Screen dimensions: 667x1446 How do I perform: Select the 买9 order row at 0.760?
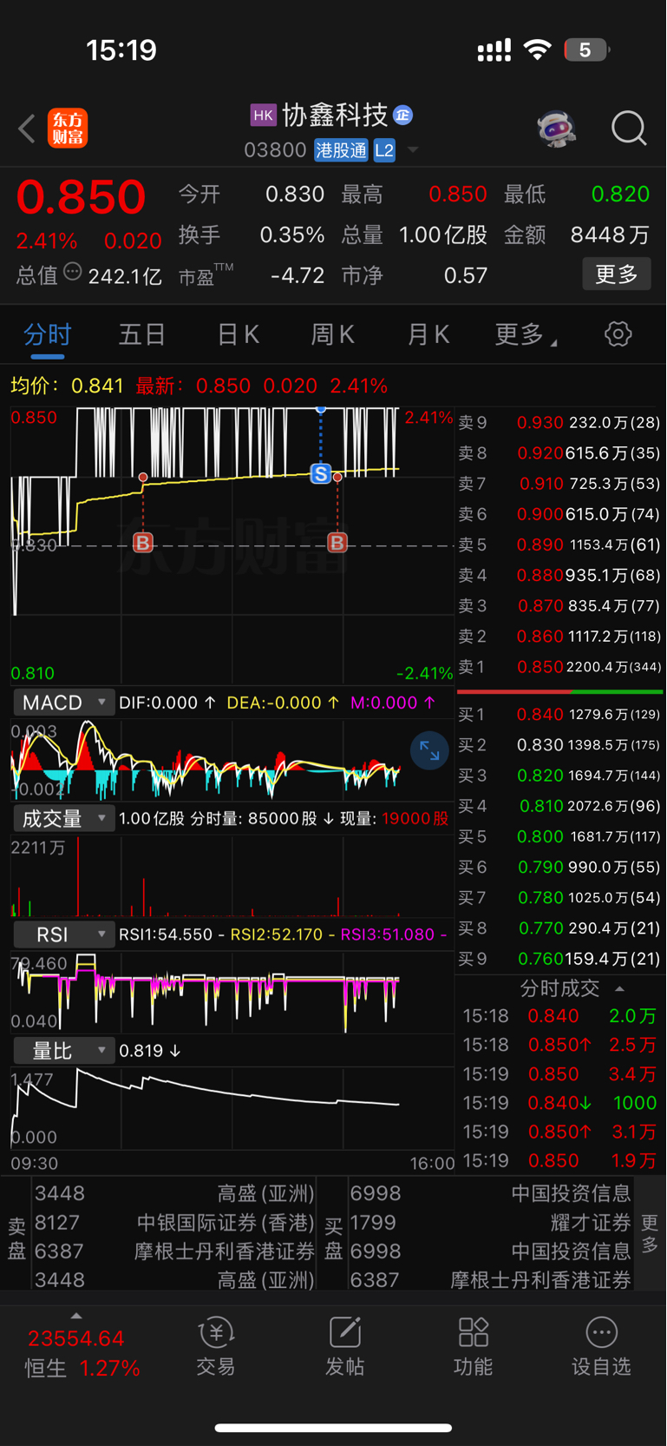coord(559,959)
